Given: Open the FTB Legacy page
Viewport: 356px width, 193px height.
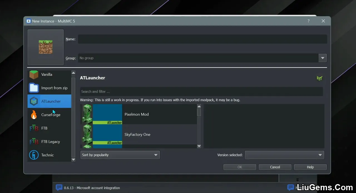Looking at the screenshot, I should coord(50,142).
